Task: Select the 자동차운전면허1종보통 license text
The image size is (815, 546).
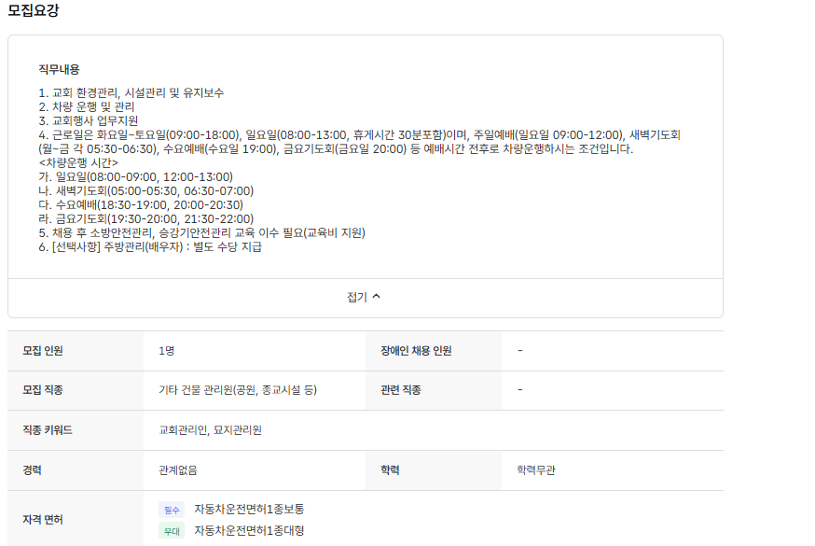Action: tap(249, 510)
